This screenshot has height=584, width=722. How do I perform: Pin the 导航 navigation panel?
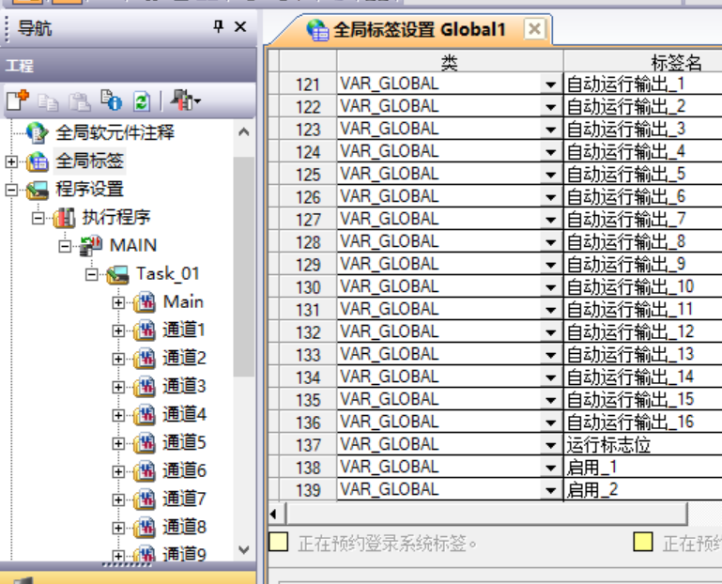(219, 27)
